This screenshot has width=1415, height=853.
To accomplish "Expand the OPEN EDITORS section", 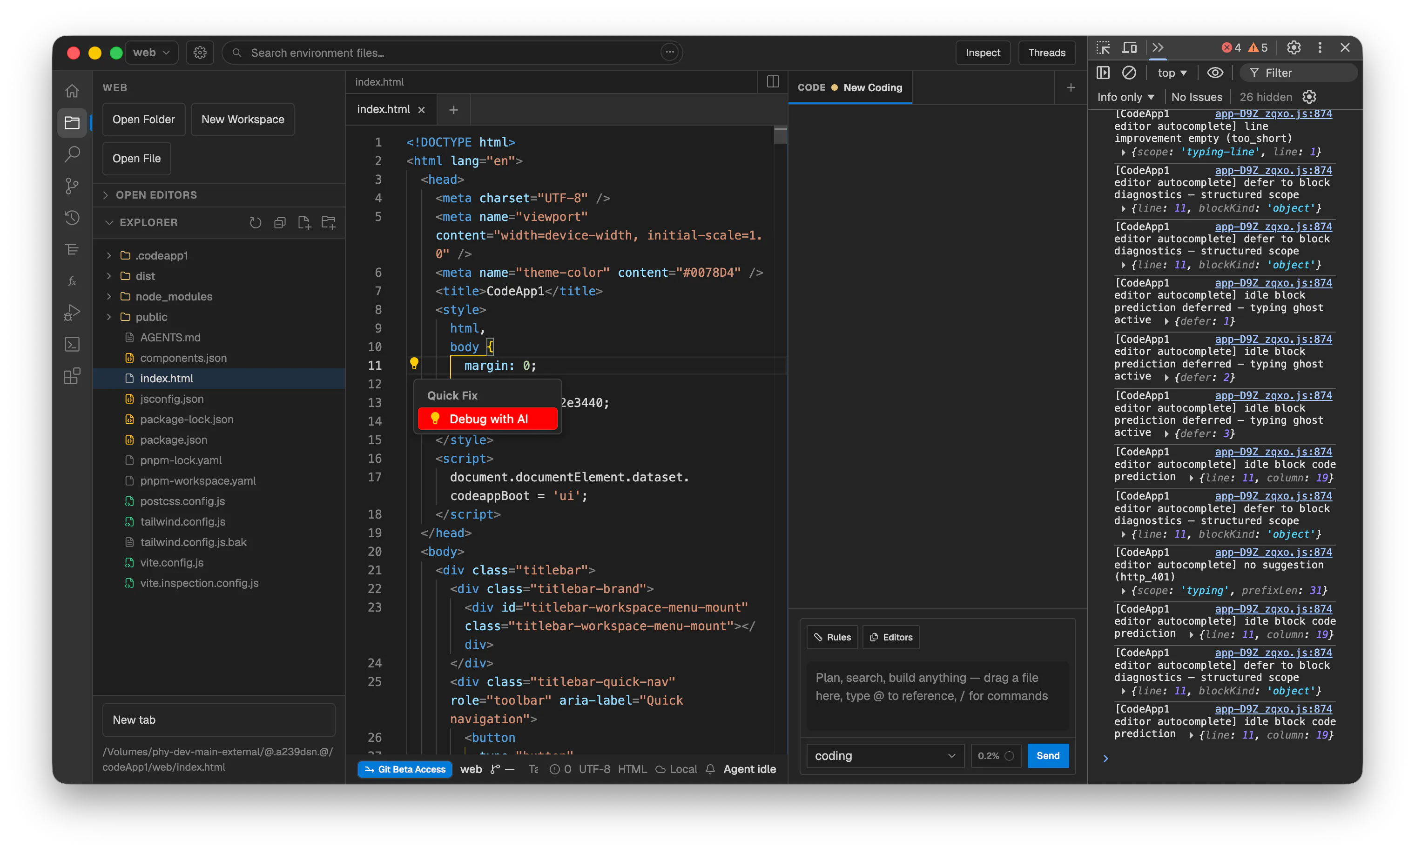I will pyautogui.click(x=219, y=195).
